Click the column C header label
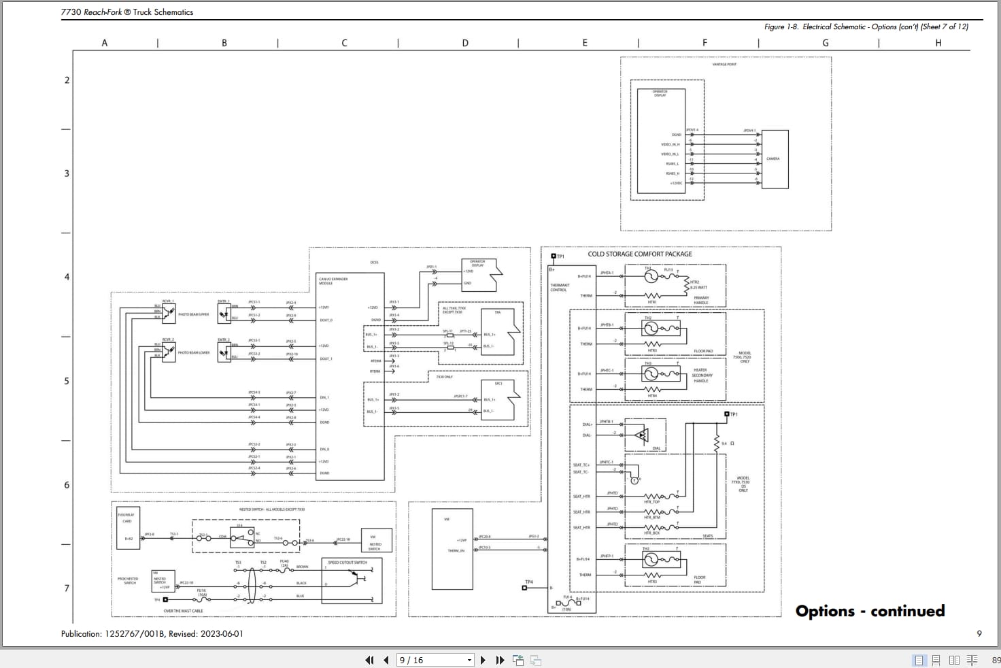 344,43
